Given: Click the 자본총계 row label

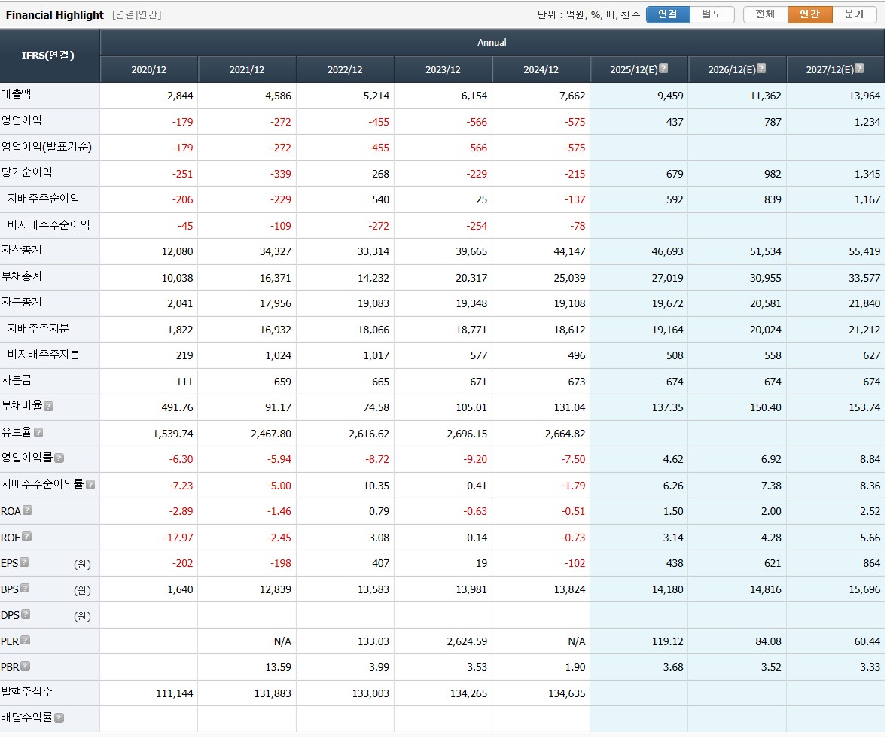Looking at the screenshot, I should coord(22,302).
